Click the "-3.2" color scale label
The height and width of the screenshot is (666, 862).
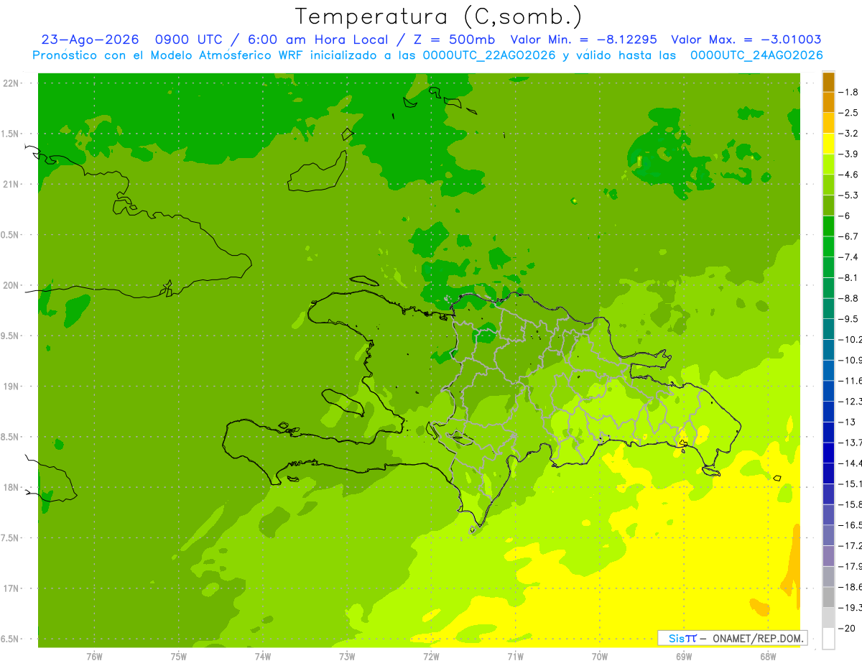[x=850, y=134]
